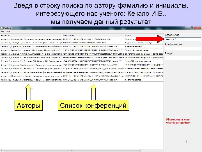This screenshot has height=152, width=202.
Task: Select the row with 'Смирнова Л.П., Столяров В.Л., Иванов'
Action: tap(82, 50)
